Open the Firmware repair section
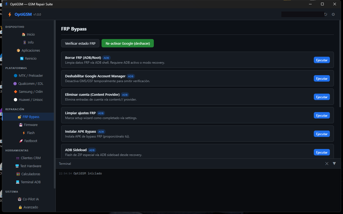The image size is (343, 214). point(28,125)
